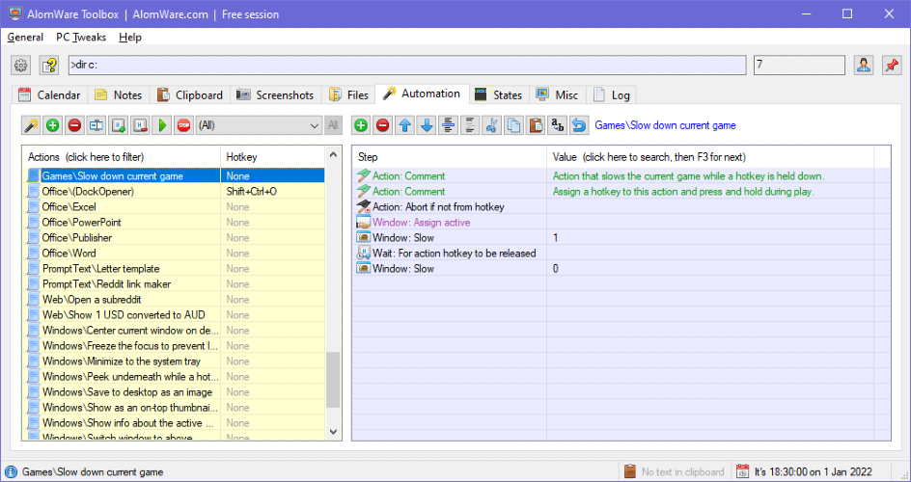Click the Window: Slow row with value 1
The height and width of the screenshot is (482, 911).
pyautogui.click(x=621, y=238)
